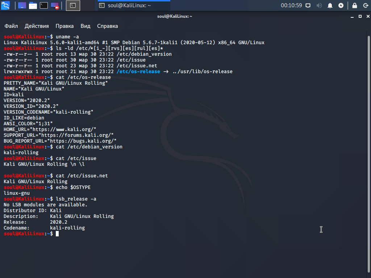Maximize the terminal window
The image size is (371, 278).
[360, 16]
